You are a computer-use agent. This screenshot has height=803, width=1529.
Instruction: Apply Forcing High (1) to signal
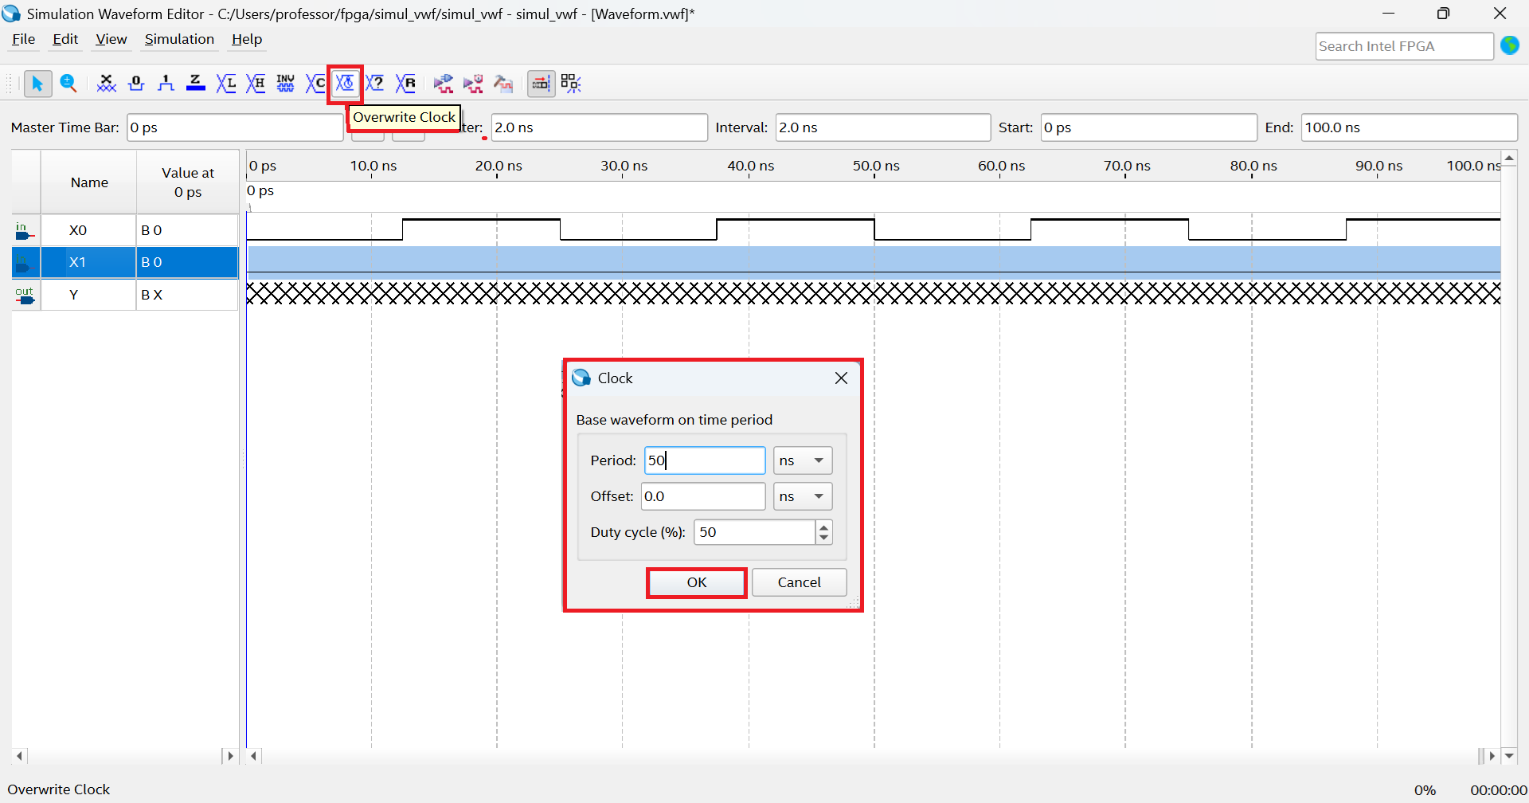166,84
